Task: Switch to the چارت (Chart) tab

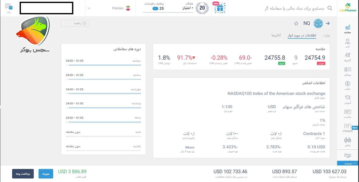Action: point(327,35)
